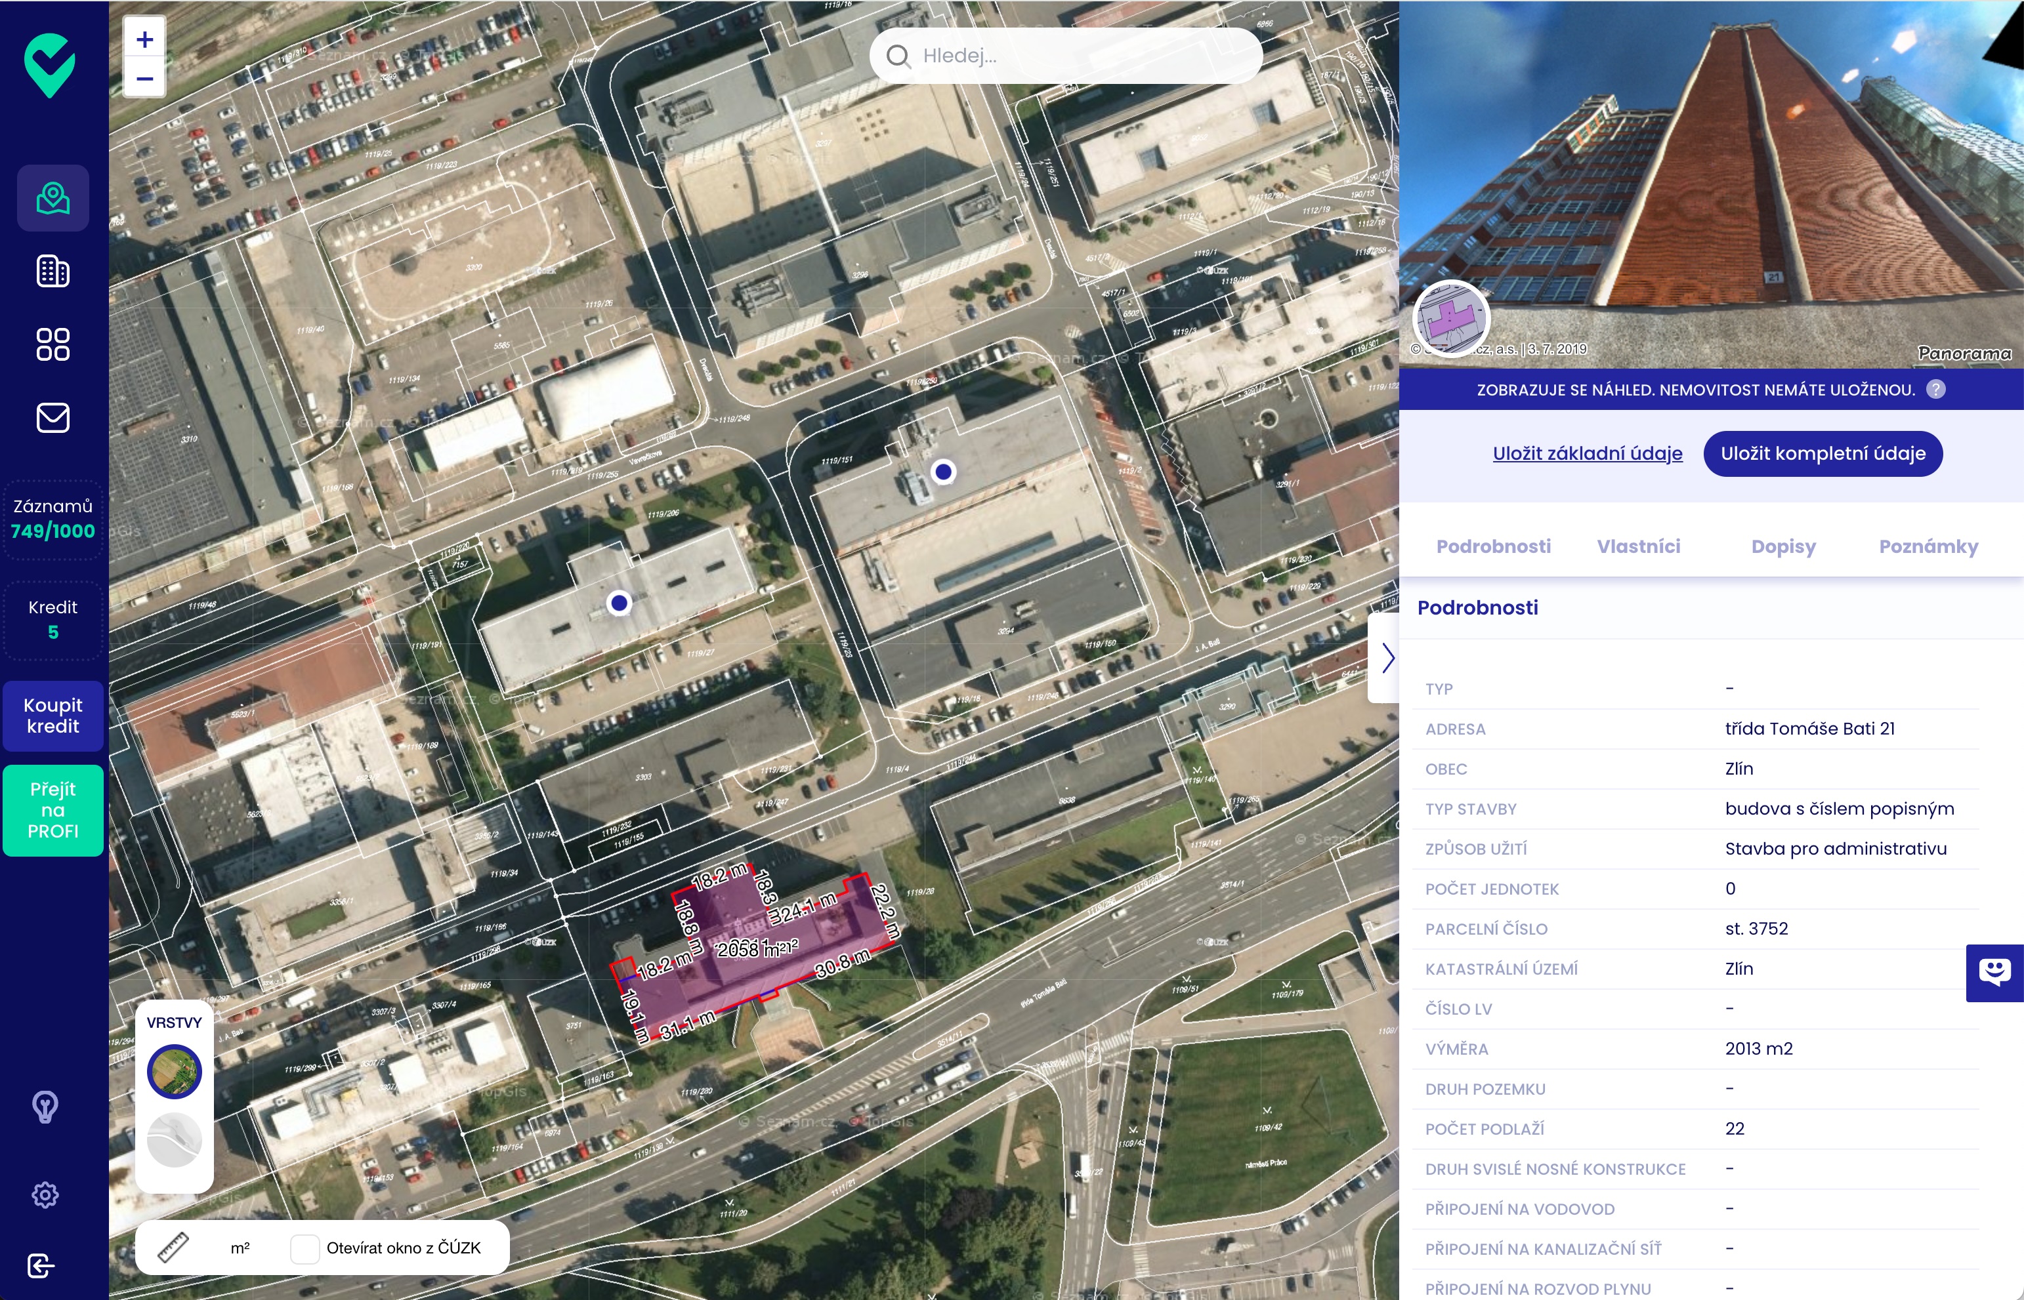This screenshot has width=2024, height=1300.
Task: Open the settings gear icon
Action: [x=45, y=1194]
